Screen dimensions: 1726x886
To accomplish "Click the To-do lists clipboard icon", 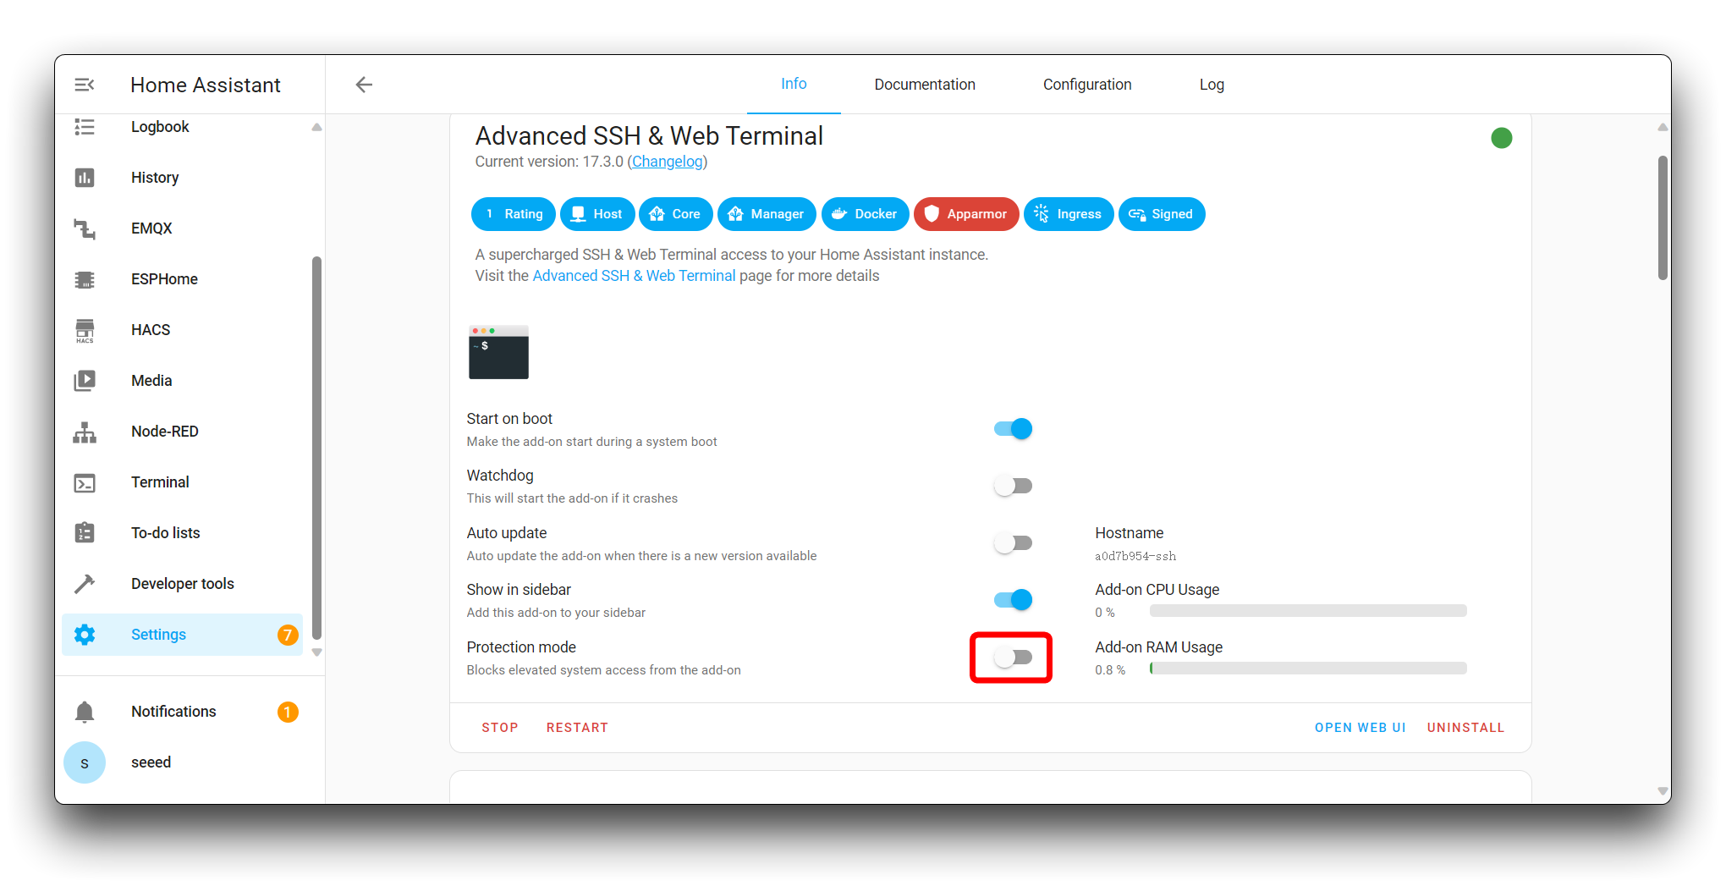I will (x=85, y=533).
